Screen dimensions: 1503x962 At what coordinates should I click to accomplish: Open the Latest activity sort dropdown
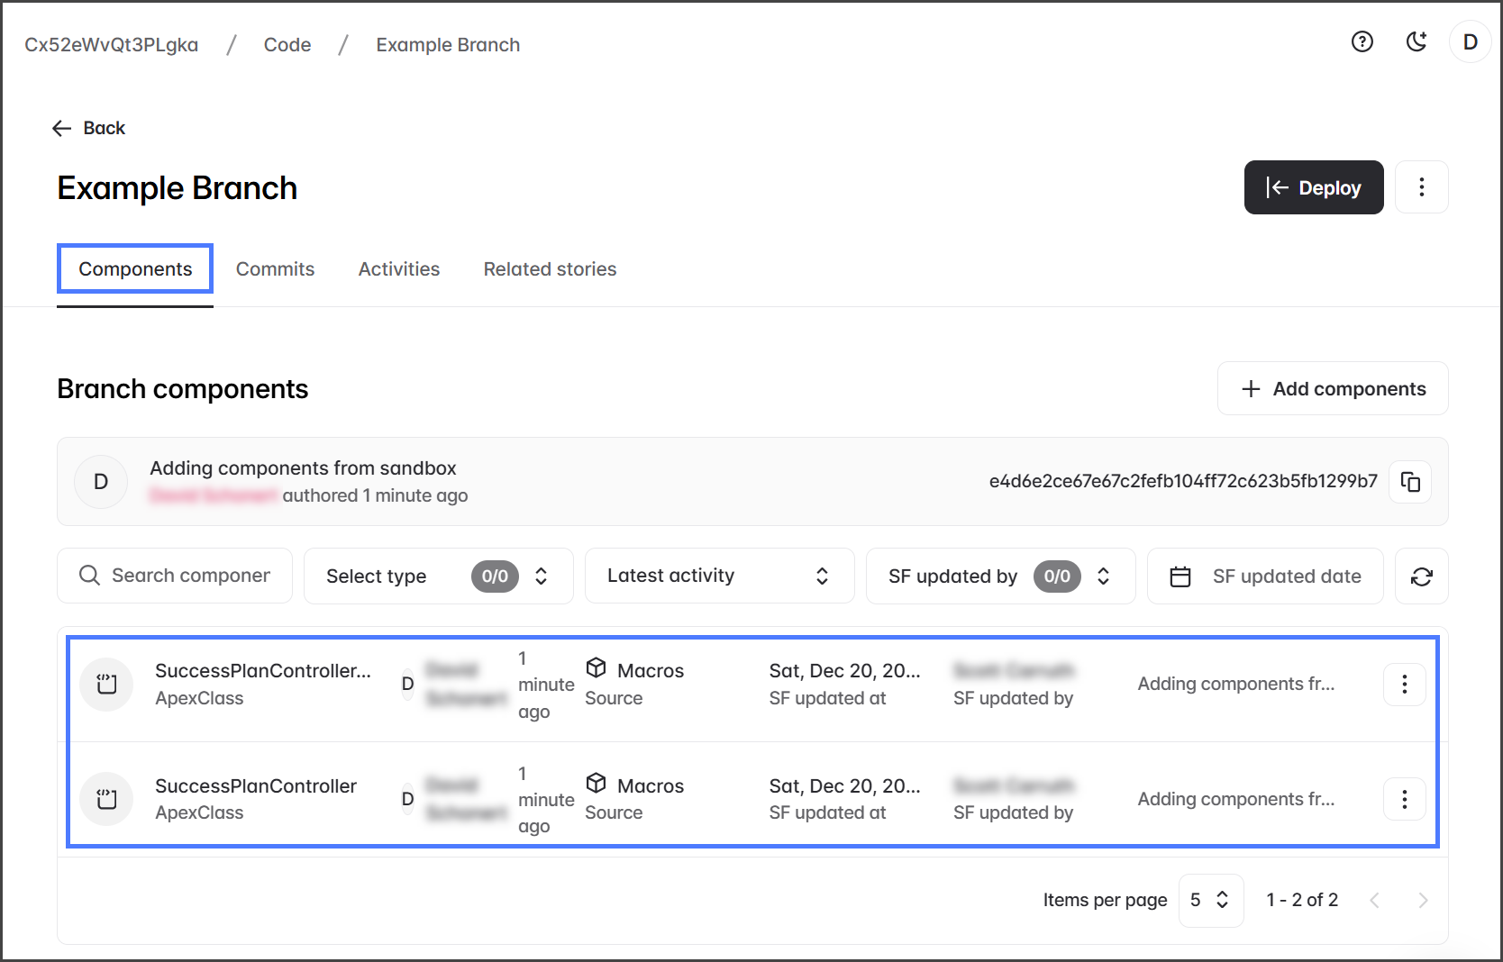[x=719, y=576]
